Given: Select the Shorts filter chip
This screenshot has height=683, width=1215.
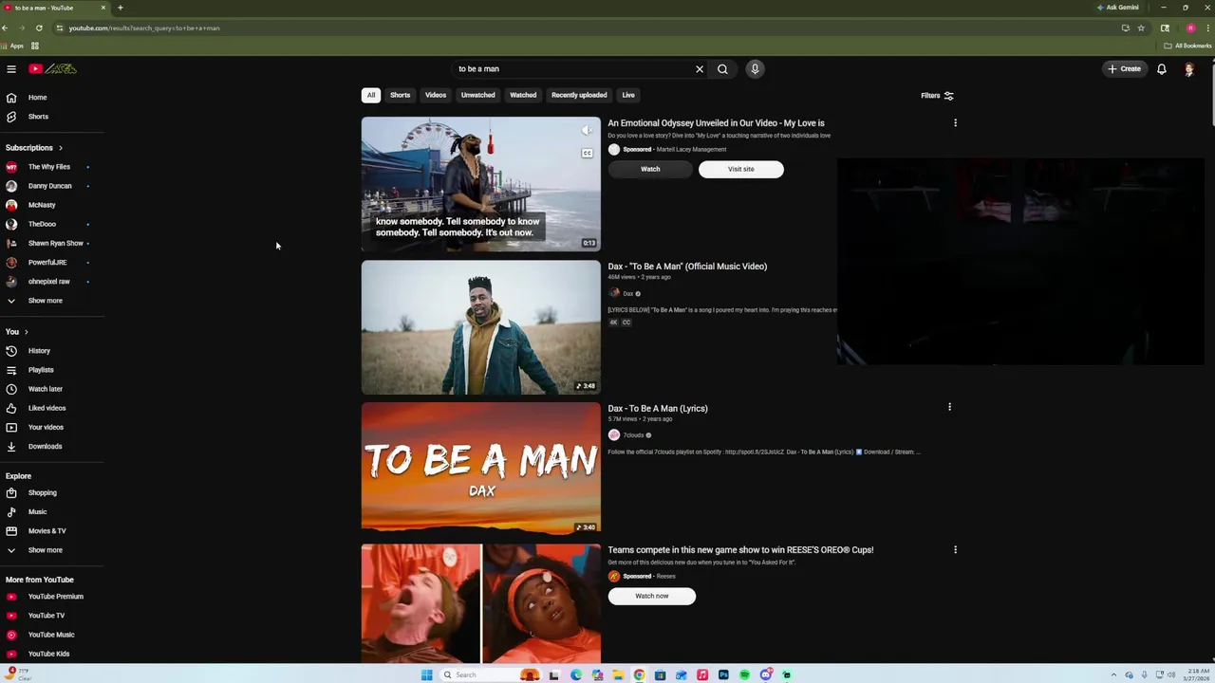Looking at the screenshot, I should (400, 95).
